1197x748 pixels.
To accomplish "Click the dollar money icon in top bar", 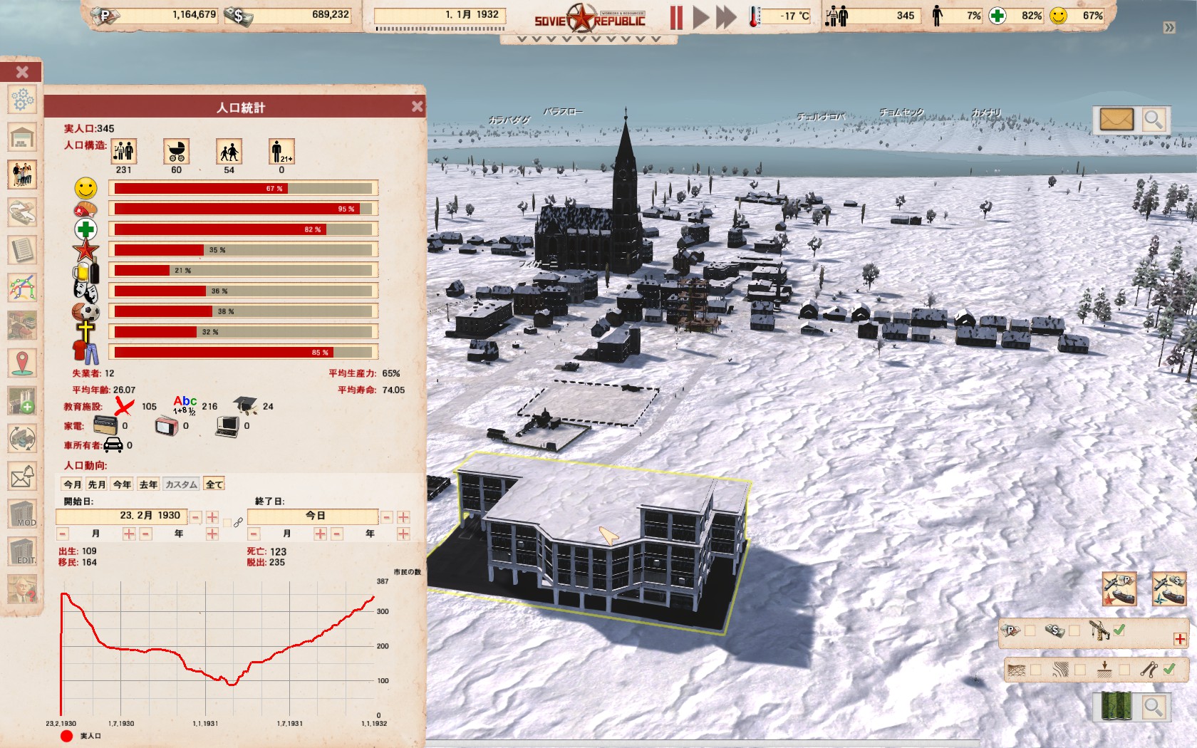I will pyautogui.click(x=238, y=16).
